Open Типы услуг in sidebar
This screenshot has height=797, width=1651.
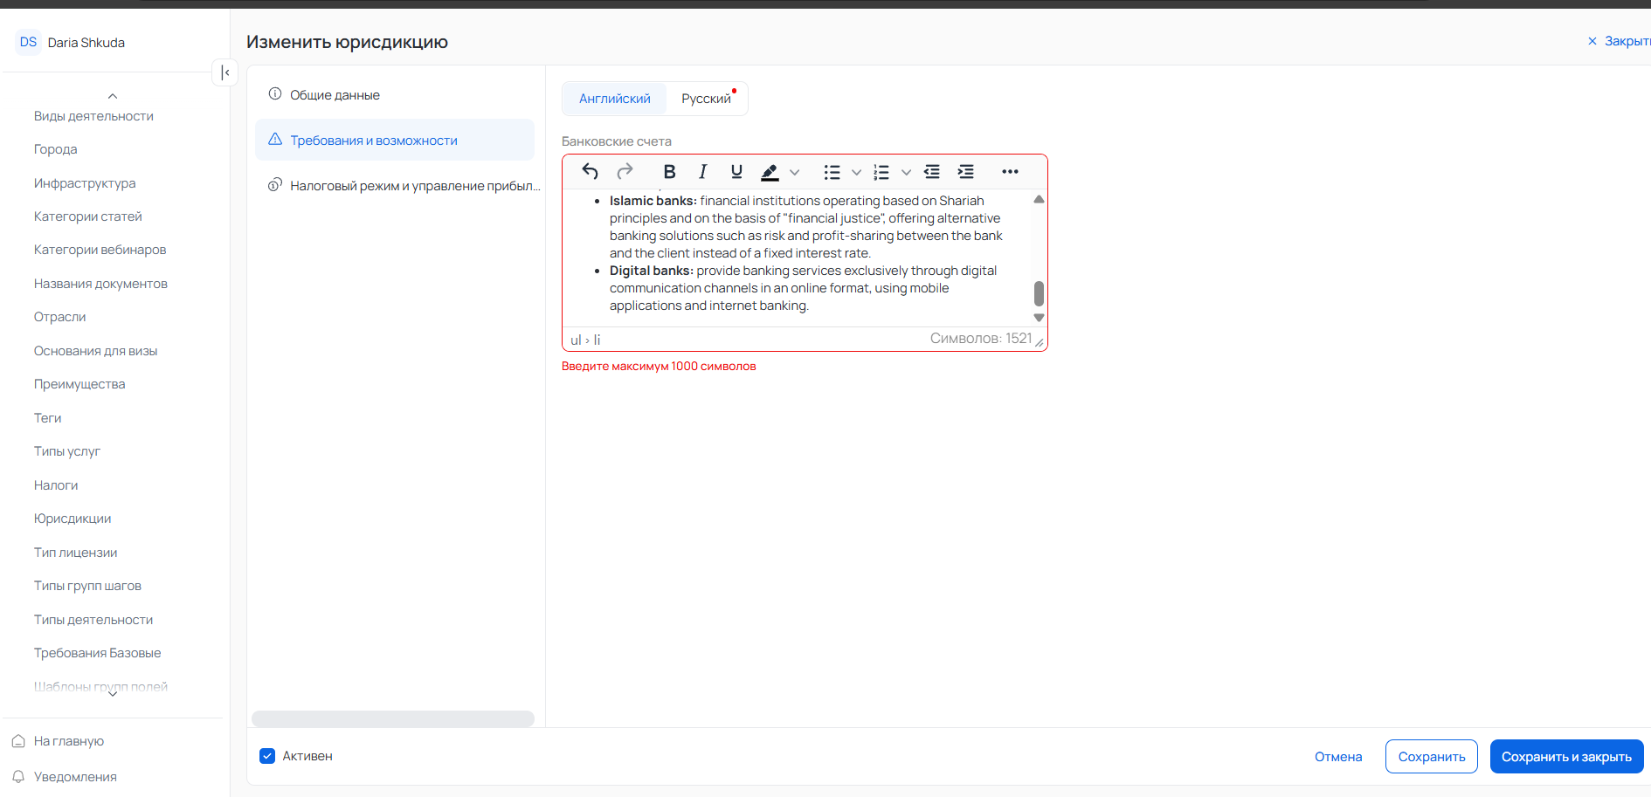pos(67,451)
